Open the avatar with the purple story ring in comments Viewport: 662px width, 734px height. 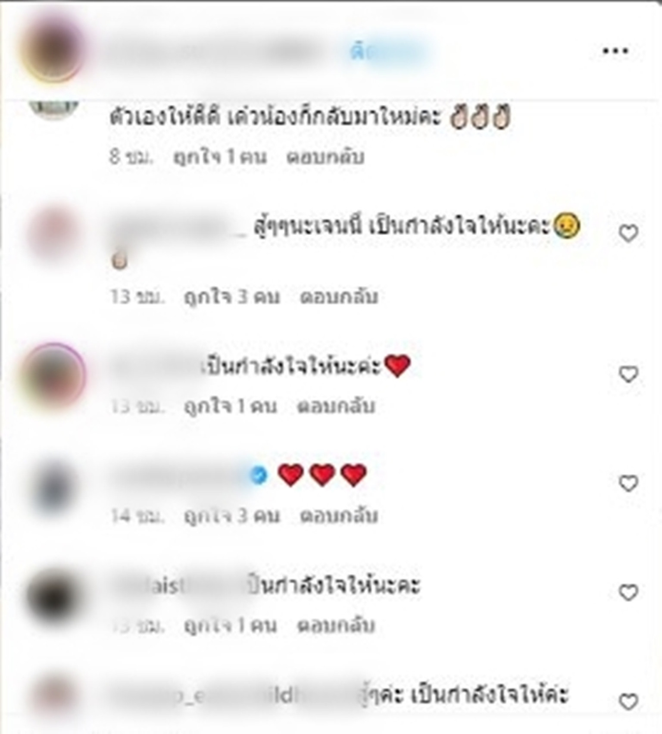[x=53, y=375]
